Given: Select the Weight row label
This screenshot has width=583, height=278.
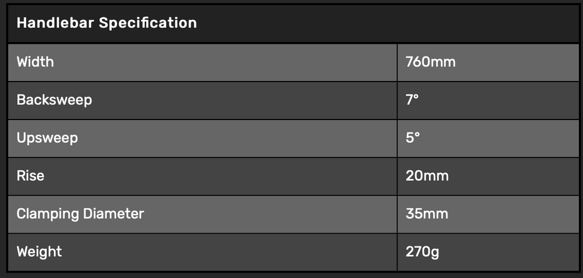Looking at the screenshot, I should coord(39,252).
